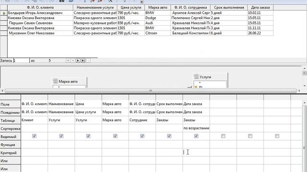Click current-record arrow marker beside Болдырев row
This screenshot has width=307, height=172.
[4, 13]
